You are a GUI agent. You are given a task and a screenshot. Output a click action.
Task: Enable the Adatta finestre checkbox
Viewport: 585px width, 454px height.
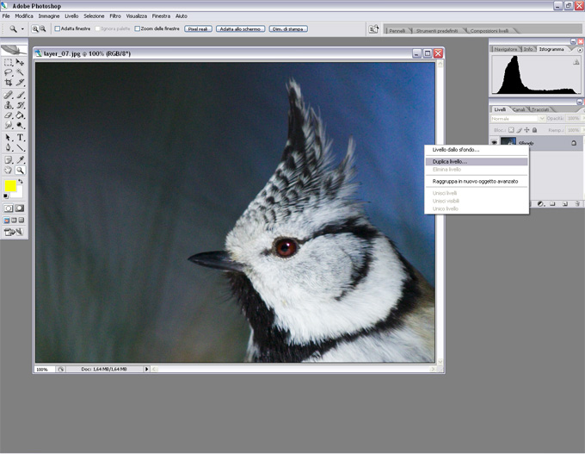[x=58, y=28]
